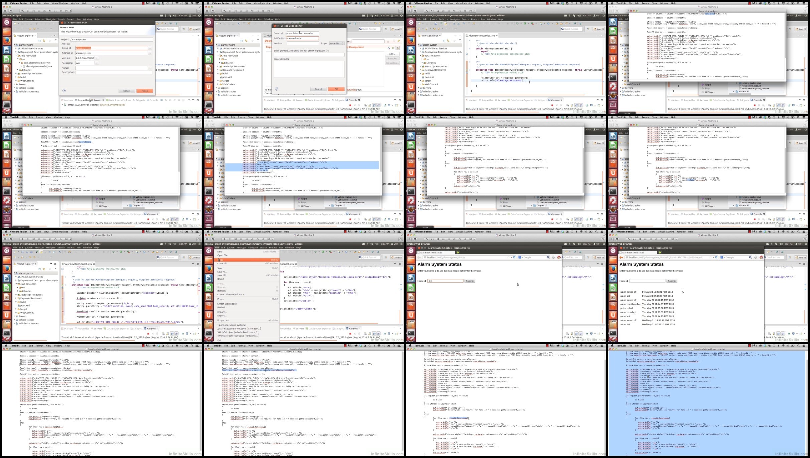Choose Close All in the Eclipse File menu
The width and height of the screenshot is (810, 458).
click(246, 263)
